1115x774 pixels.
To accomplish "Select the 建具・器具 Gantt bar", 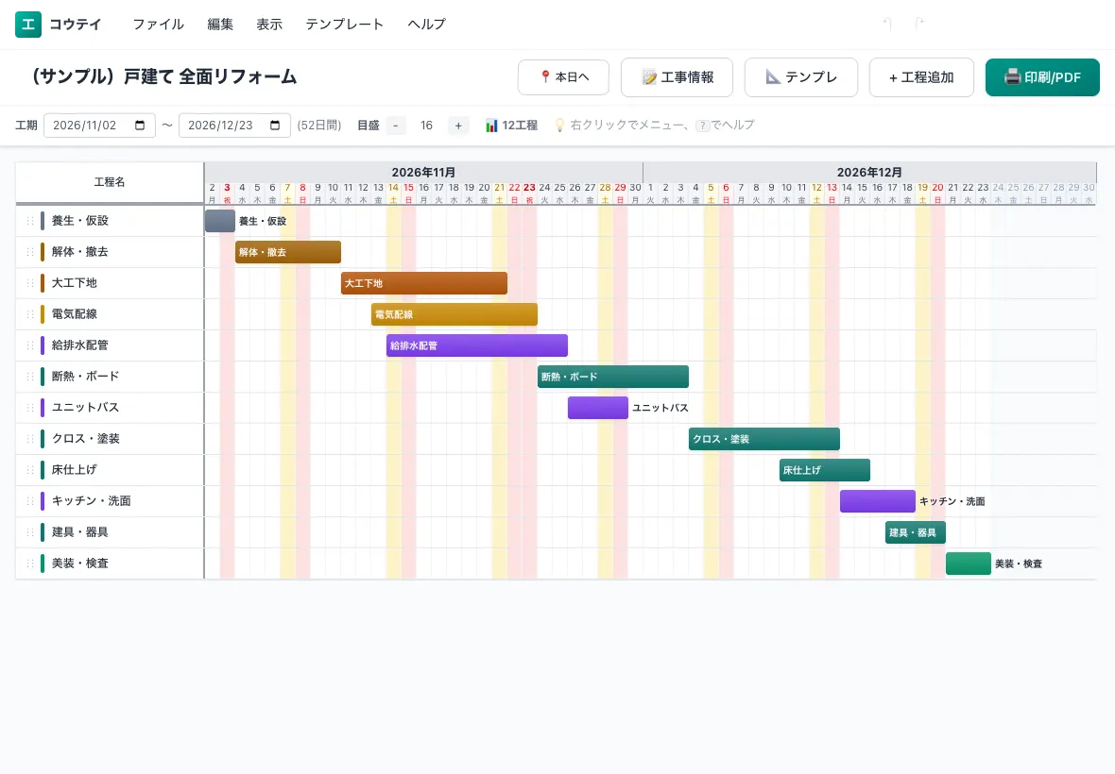I will pos(916,532).
